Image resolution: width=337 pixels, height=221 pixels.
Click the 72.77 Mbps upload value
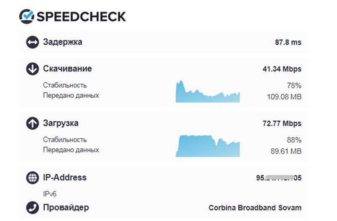tap(282, 123)
